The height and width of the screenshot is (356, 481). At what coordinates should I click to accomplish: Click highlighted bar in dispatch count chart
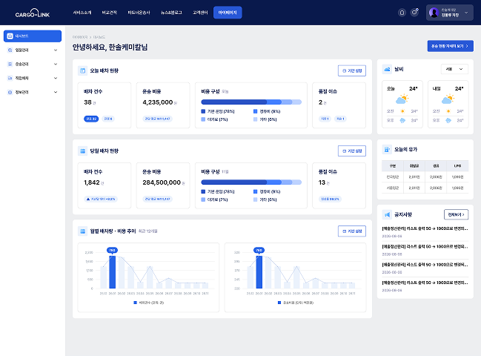point(112,272)
